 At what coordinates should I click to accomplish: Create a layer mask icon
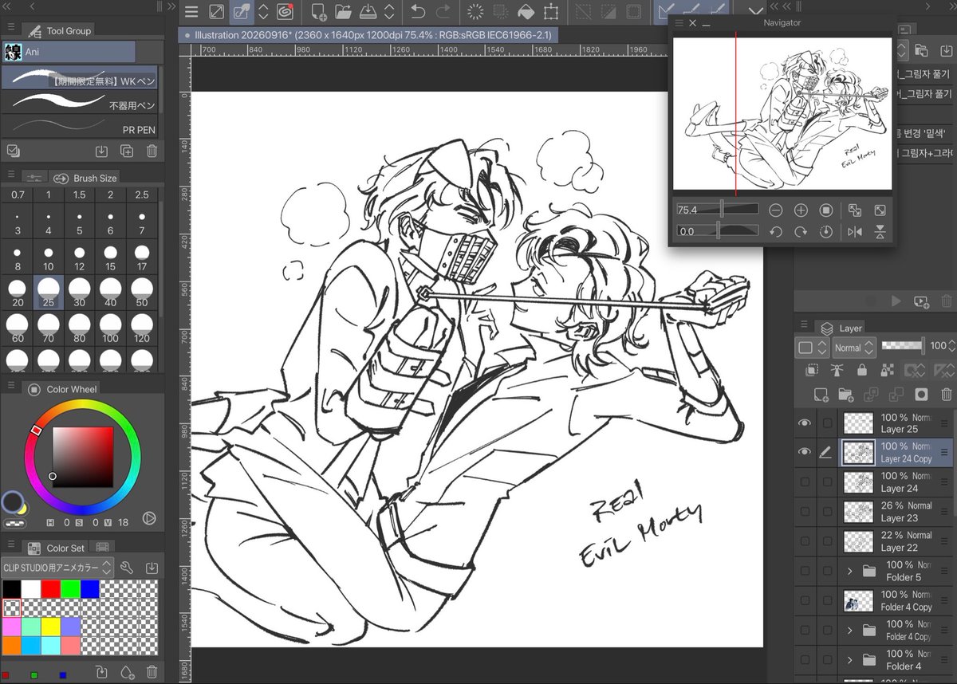(921, 394)
